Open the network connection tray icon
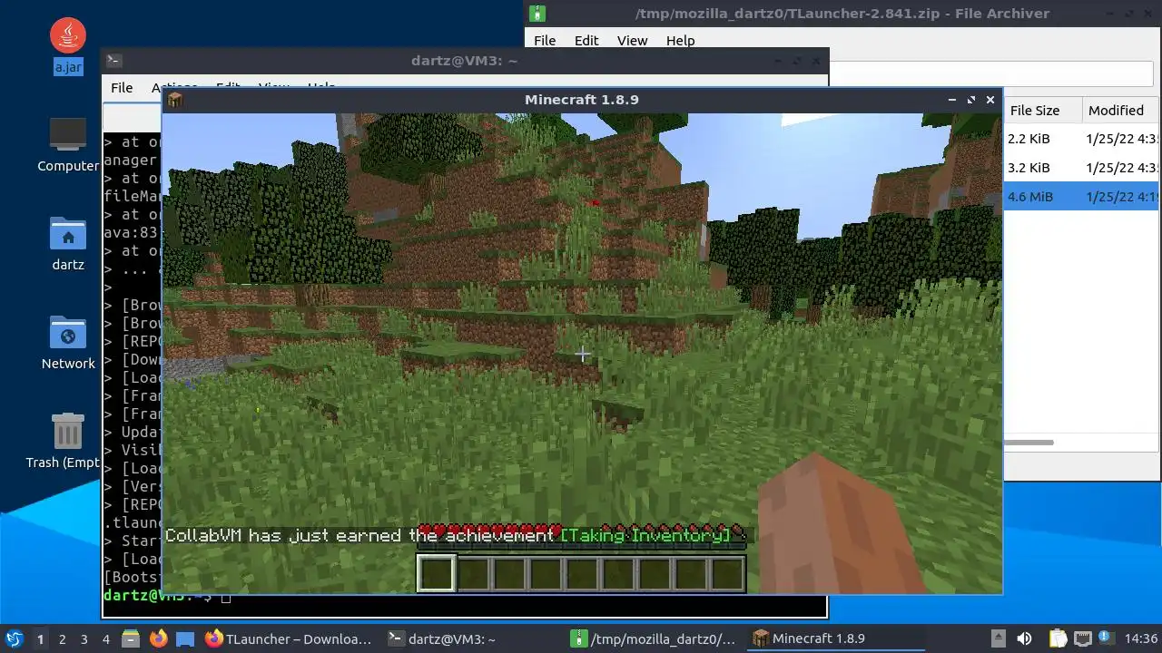Image resolution: width=1162 pixels, height=653 pixels. click(1082, 638)
